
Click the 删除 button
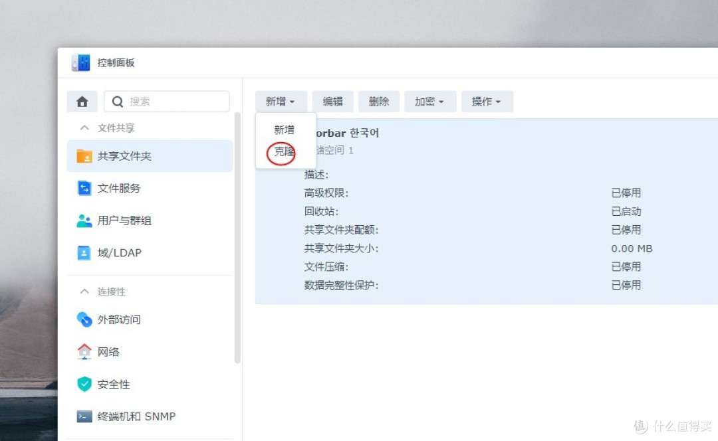click(x=378, y=101)
